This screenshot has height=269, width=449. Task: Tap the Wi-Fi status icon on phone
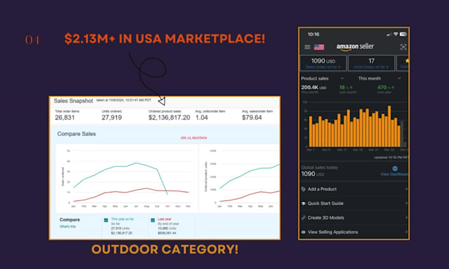pyautogui.click(x=396, y=34)
